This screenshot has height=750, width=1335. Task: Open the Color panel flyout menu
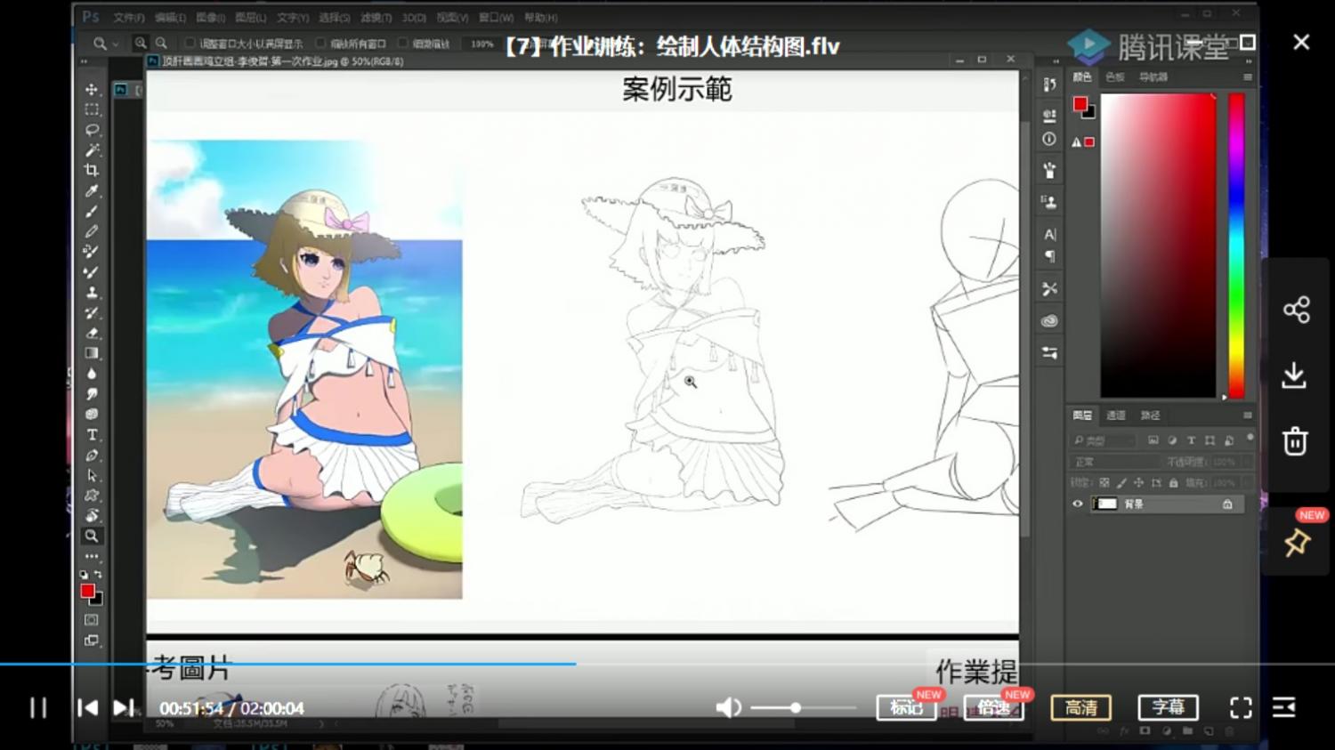[1248, 77]
